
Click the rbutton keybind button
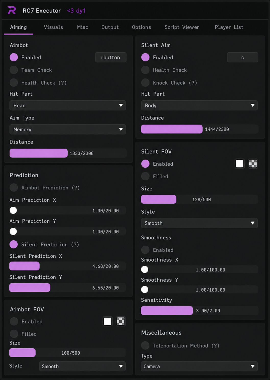pos(111,57)
